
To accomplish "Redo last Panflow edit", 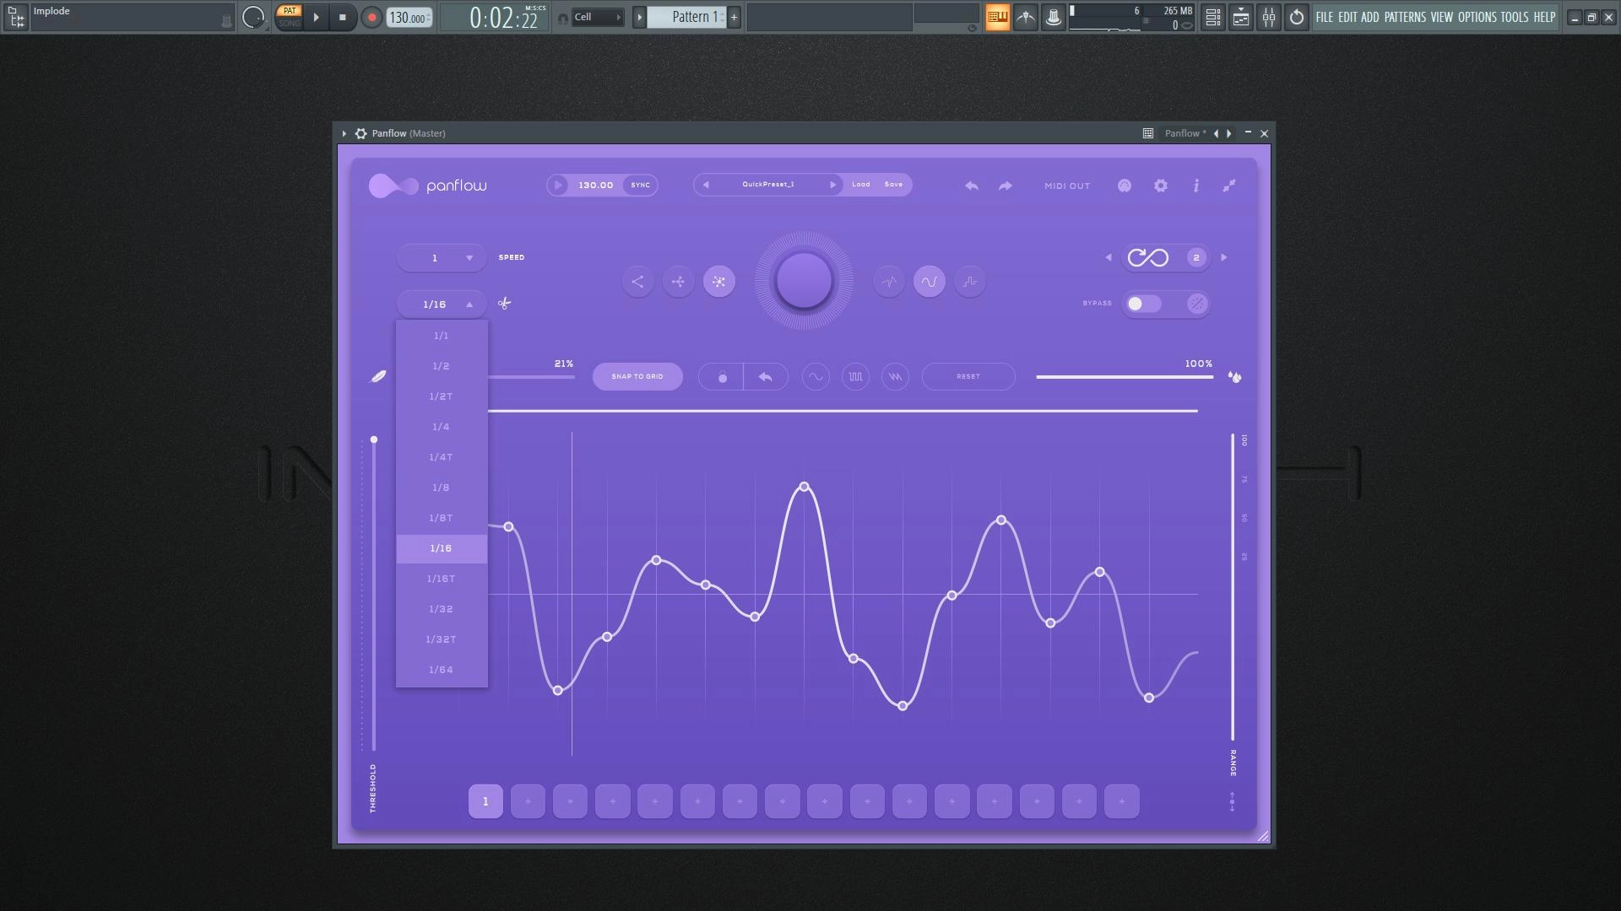I will tap(1005, 186).
